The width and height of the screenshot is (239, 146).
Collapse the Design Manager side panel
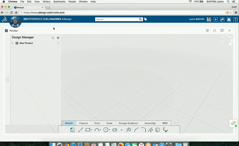point(7,80)
